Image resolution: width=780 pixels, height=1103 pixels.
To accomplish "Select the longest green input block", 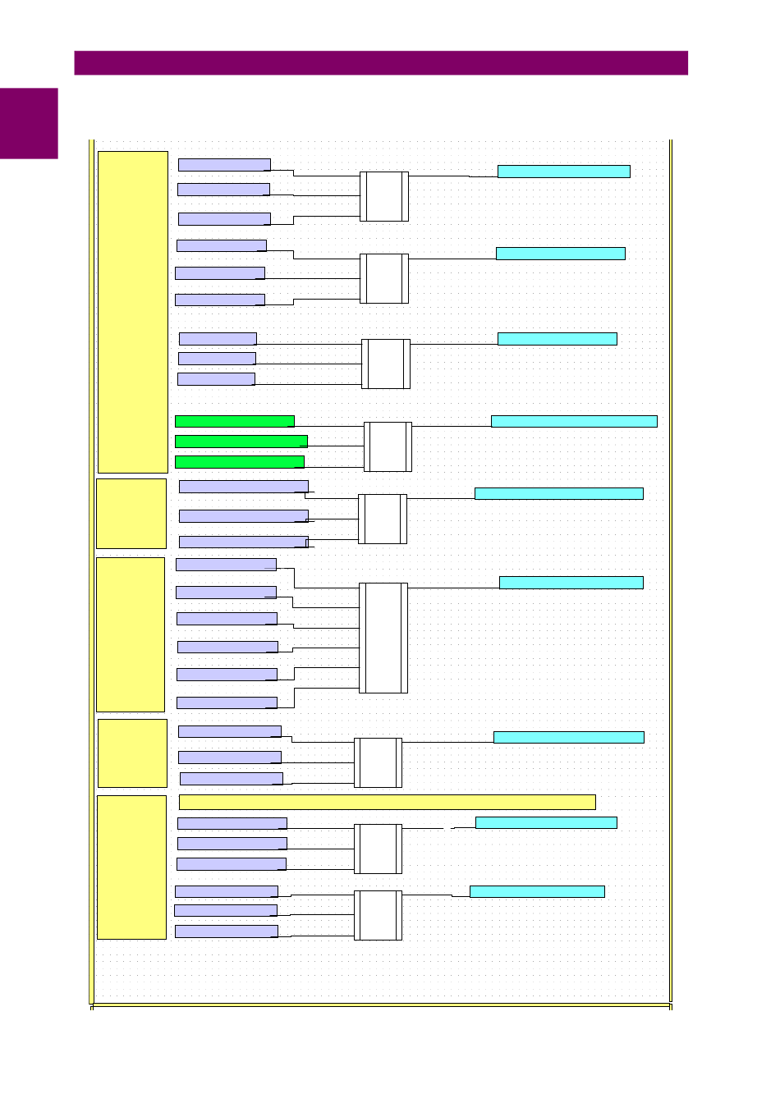I will pos(241,442).
